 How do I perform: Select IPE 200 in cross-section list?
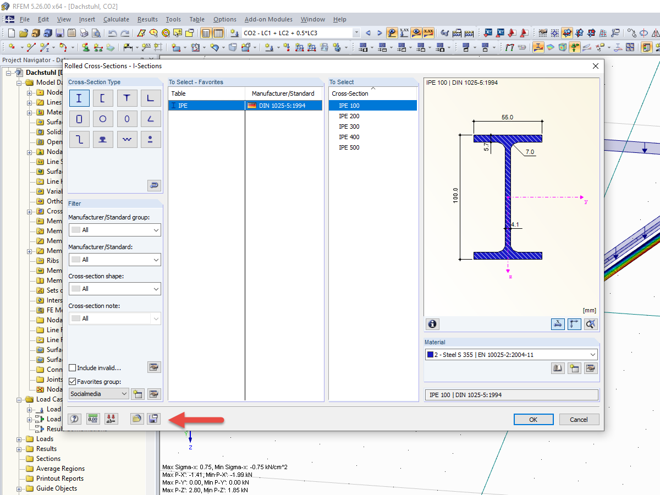coord(372,116)
